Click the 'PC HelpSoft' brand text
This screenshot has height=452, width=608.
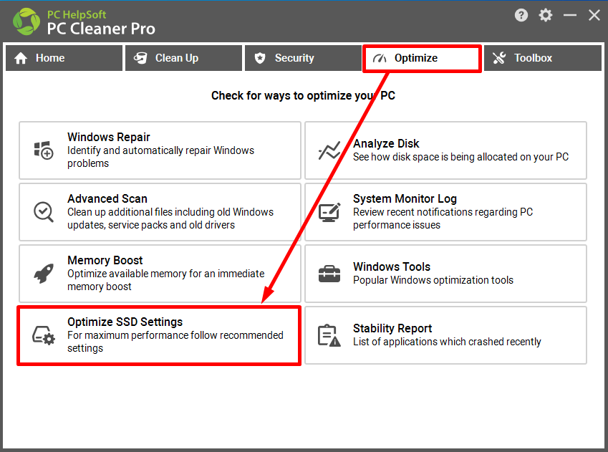77,14
